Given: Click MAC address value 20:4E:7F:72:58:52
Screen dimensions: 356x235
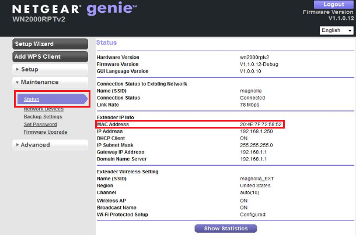Looking at the screenshot, I should click(261, 124).
